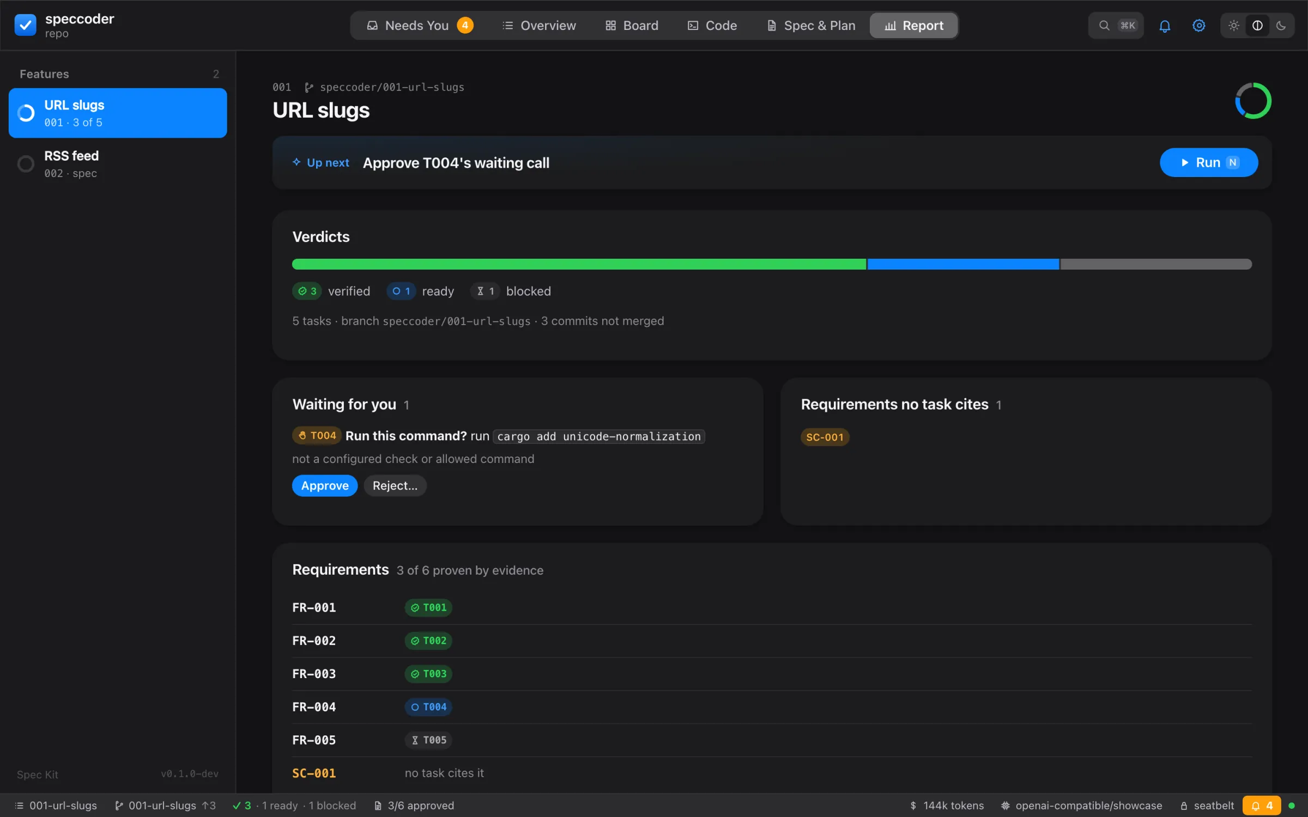Switch to the Overview tab
The height and width of the screenshot is (817, 1308).
pos(538,26)
